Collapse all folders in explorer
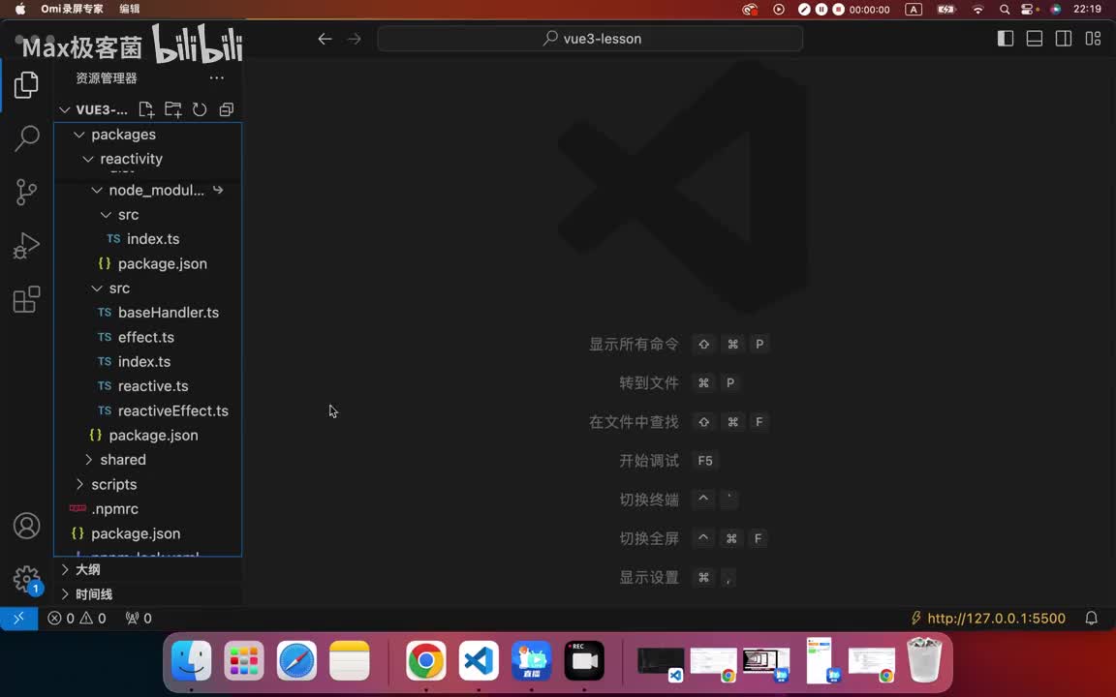 [x=227, y=109]
